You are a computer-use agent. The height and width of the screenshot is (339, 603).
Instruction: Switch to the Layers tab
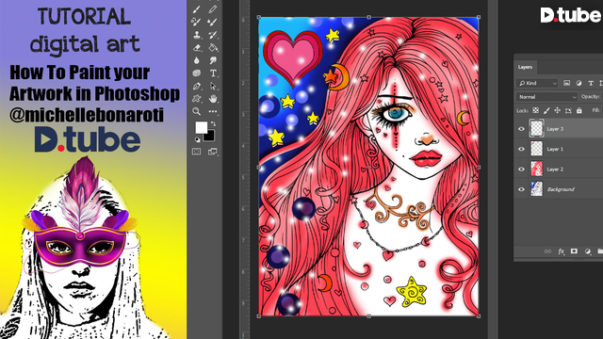click(x=525, y=67)
